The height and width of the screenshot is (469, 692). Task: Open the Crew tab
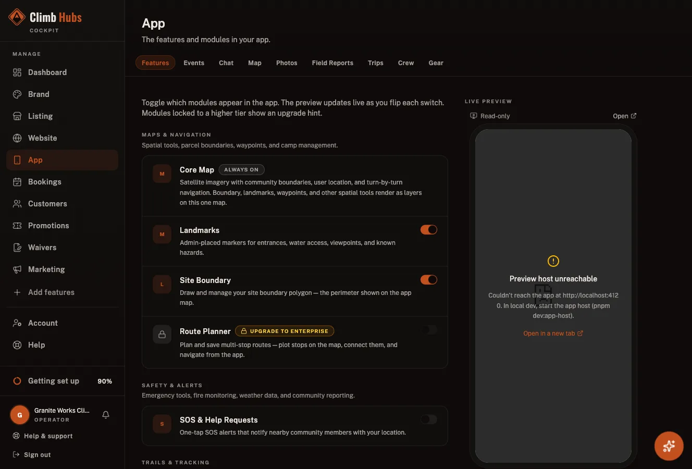406,63
